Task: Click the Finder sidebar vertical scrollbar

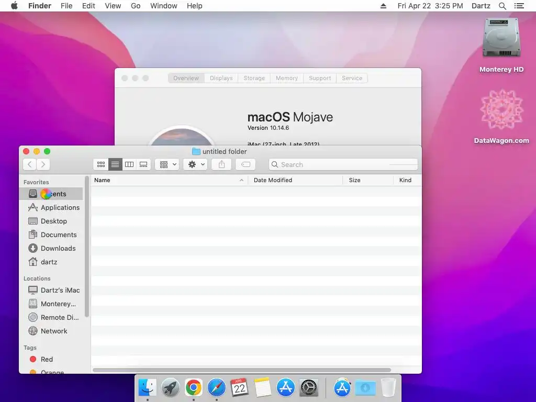Action: 87,247
